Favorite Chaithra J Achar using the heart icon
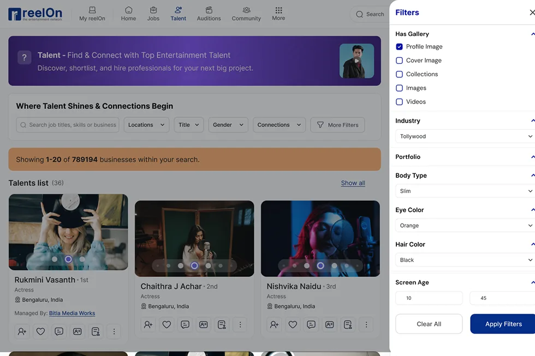 click(167, 324)
